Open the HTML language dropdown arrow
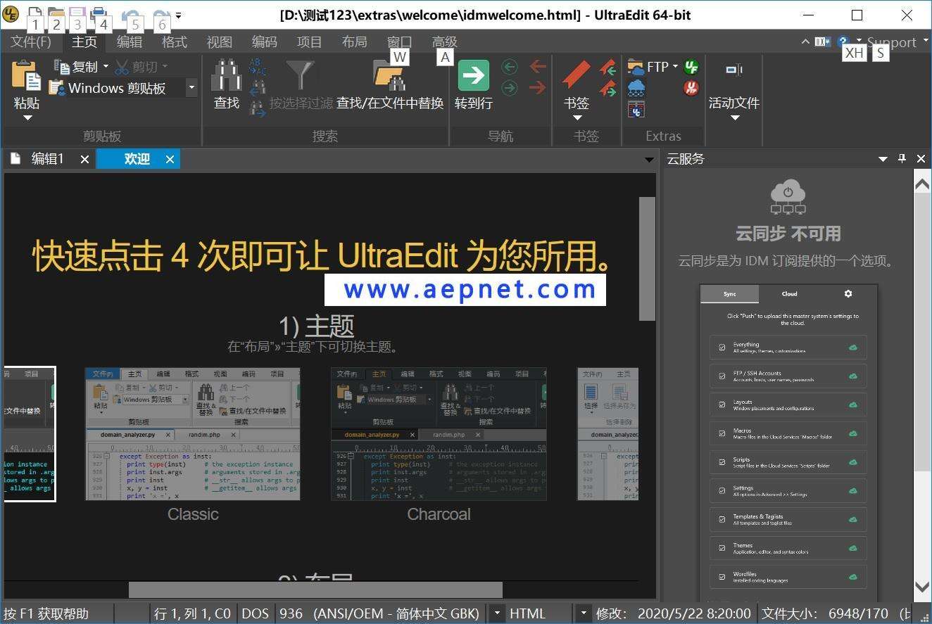The image size is (932, 624). (x=583, y=613)
